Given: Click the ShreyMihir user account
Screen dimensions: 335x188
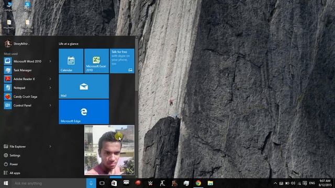Looking at the screenshot, I should (17, 44).
